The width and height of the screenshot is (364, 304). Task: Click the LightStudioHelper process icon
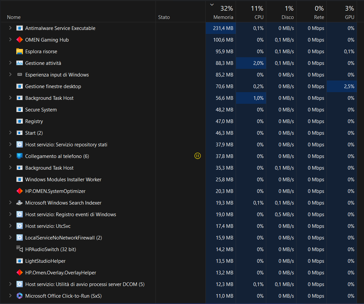(20, 261)
